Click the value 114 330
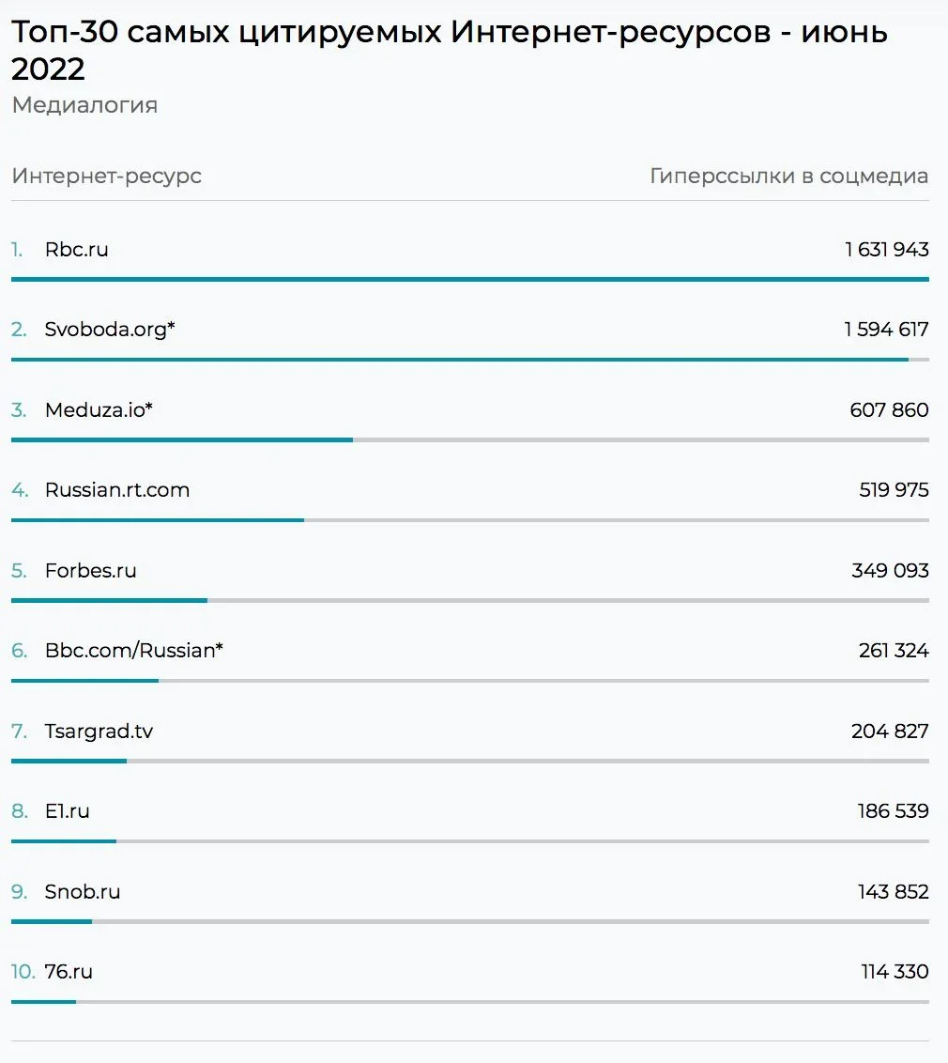 894,972
